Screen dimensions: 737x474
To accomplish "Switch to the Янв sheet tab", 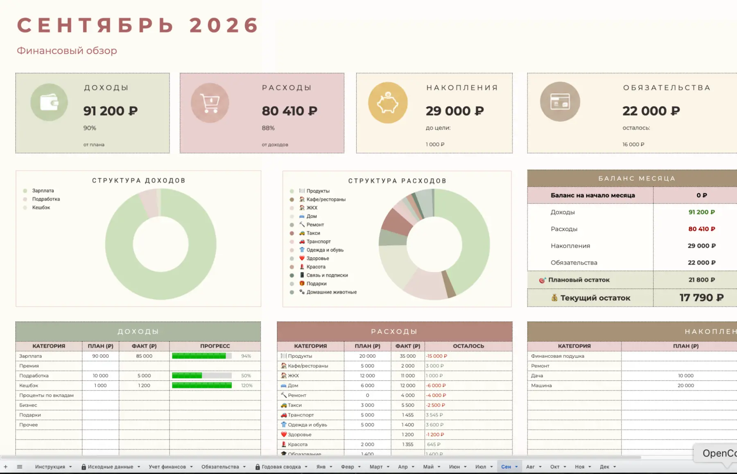I will tap(321, 467).
